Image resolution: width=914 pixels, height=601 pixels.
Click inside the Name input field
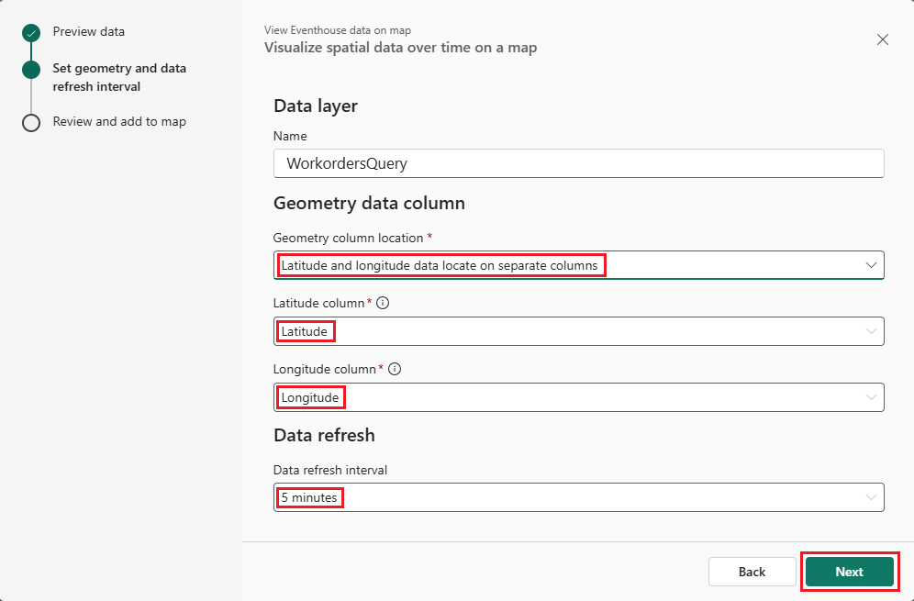tap(579, 162)
